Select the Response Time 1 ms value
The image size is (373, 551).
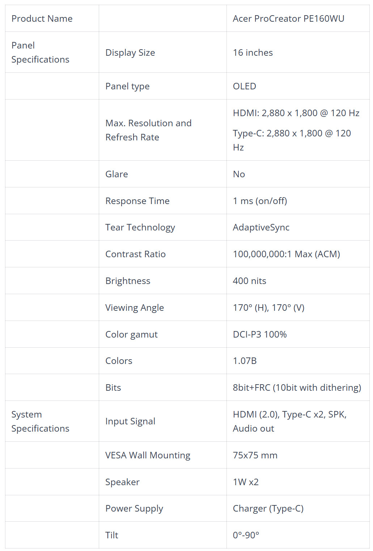click(x=260, y=201)
